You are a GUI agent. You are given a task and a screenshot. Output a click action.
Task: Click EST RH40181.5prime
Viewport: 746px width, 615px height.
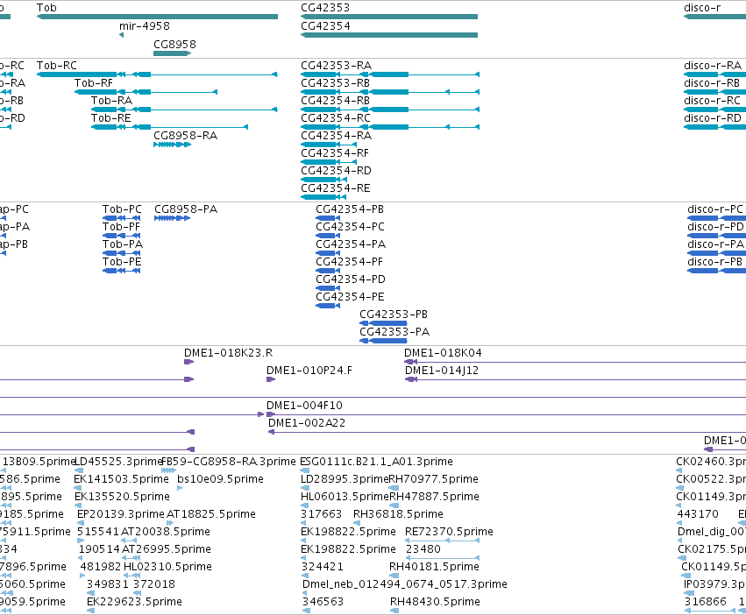tap(434, 567)
